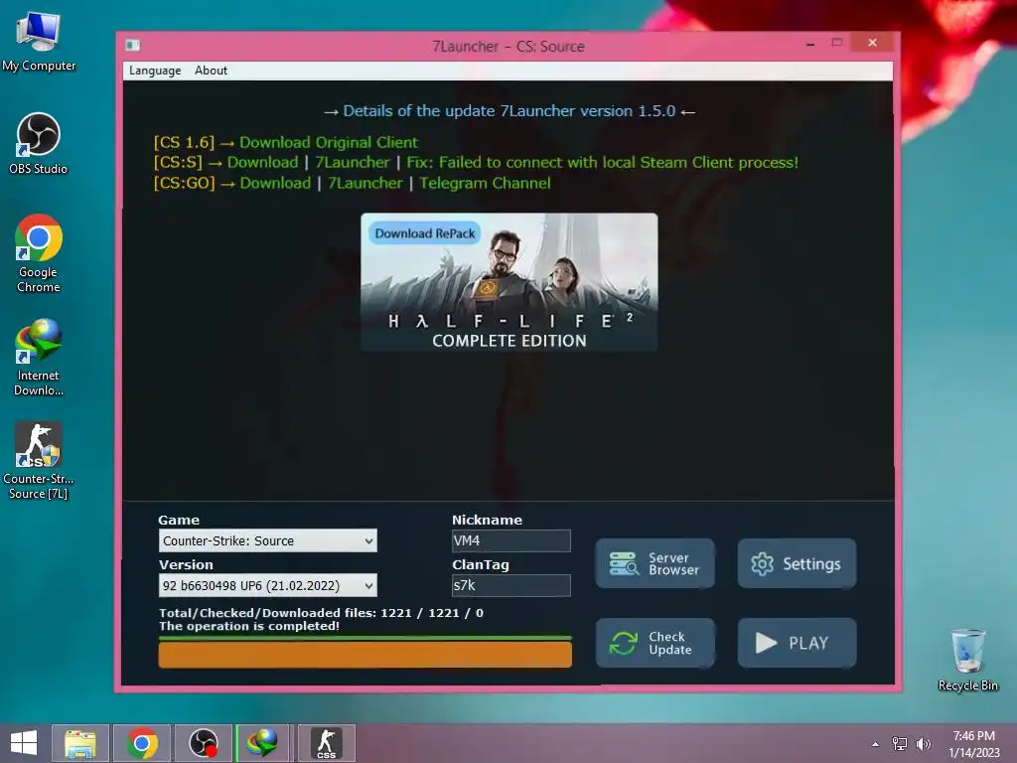Switch to the CSS launcher taskbar icon

(326, 743)
